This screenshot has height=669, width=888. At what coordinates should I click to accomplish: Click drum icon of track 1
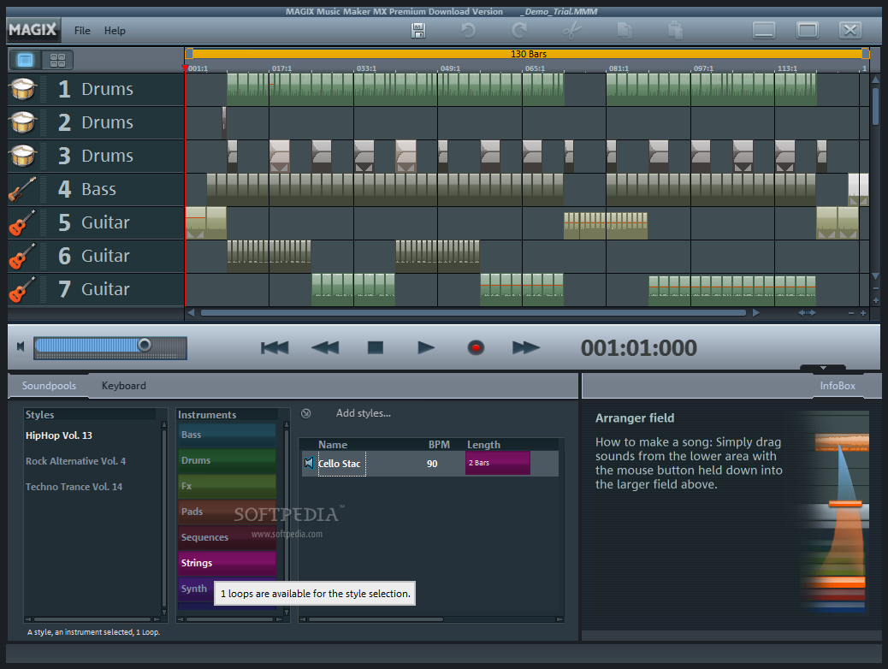point(23,88)
